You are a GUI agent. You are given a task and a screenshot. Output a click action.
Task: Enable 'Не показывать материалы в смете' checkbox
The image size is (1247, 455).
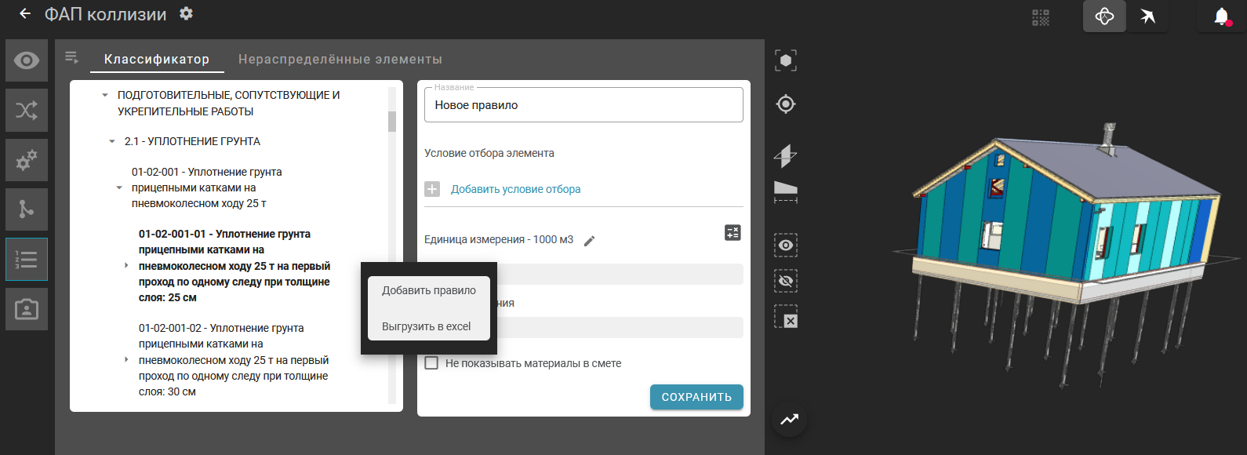coord(431,363)
